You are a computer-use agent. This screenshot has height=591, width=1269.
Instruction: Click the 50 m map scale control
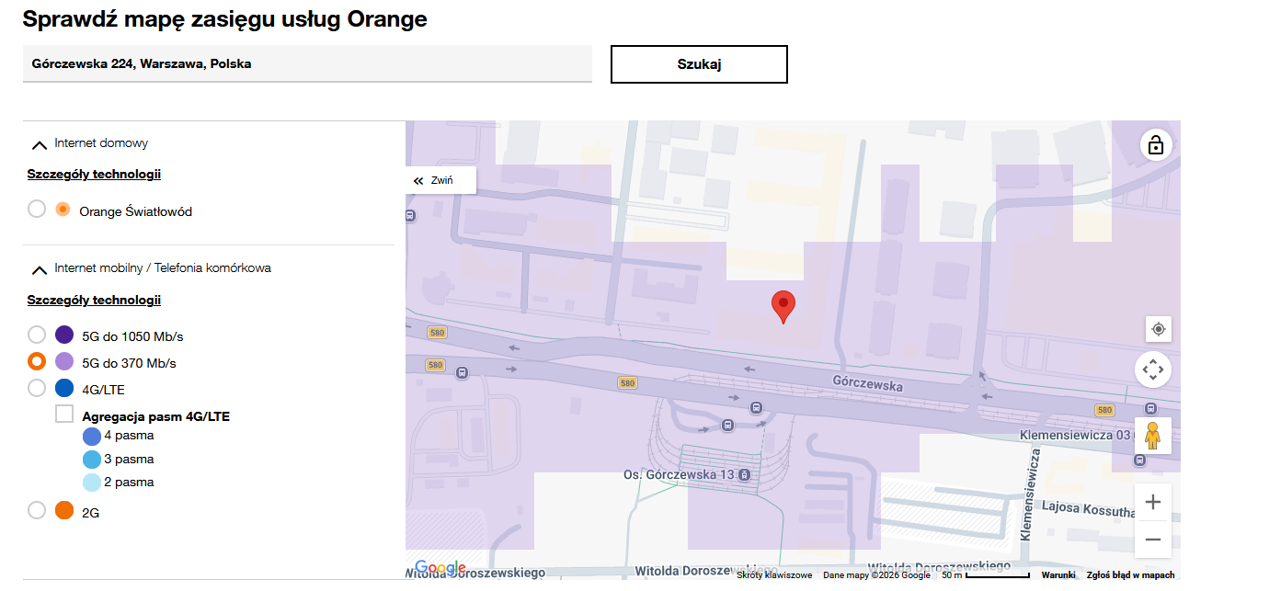[x=986, y=575]
